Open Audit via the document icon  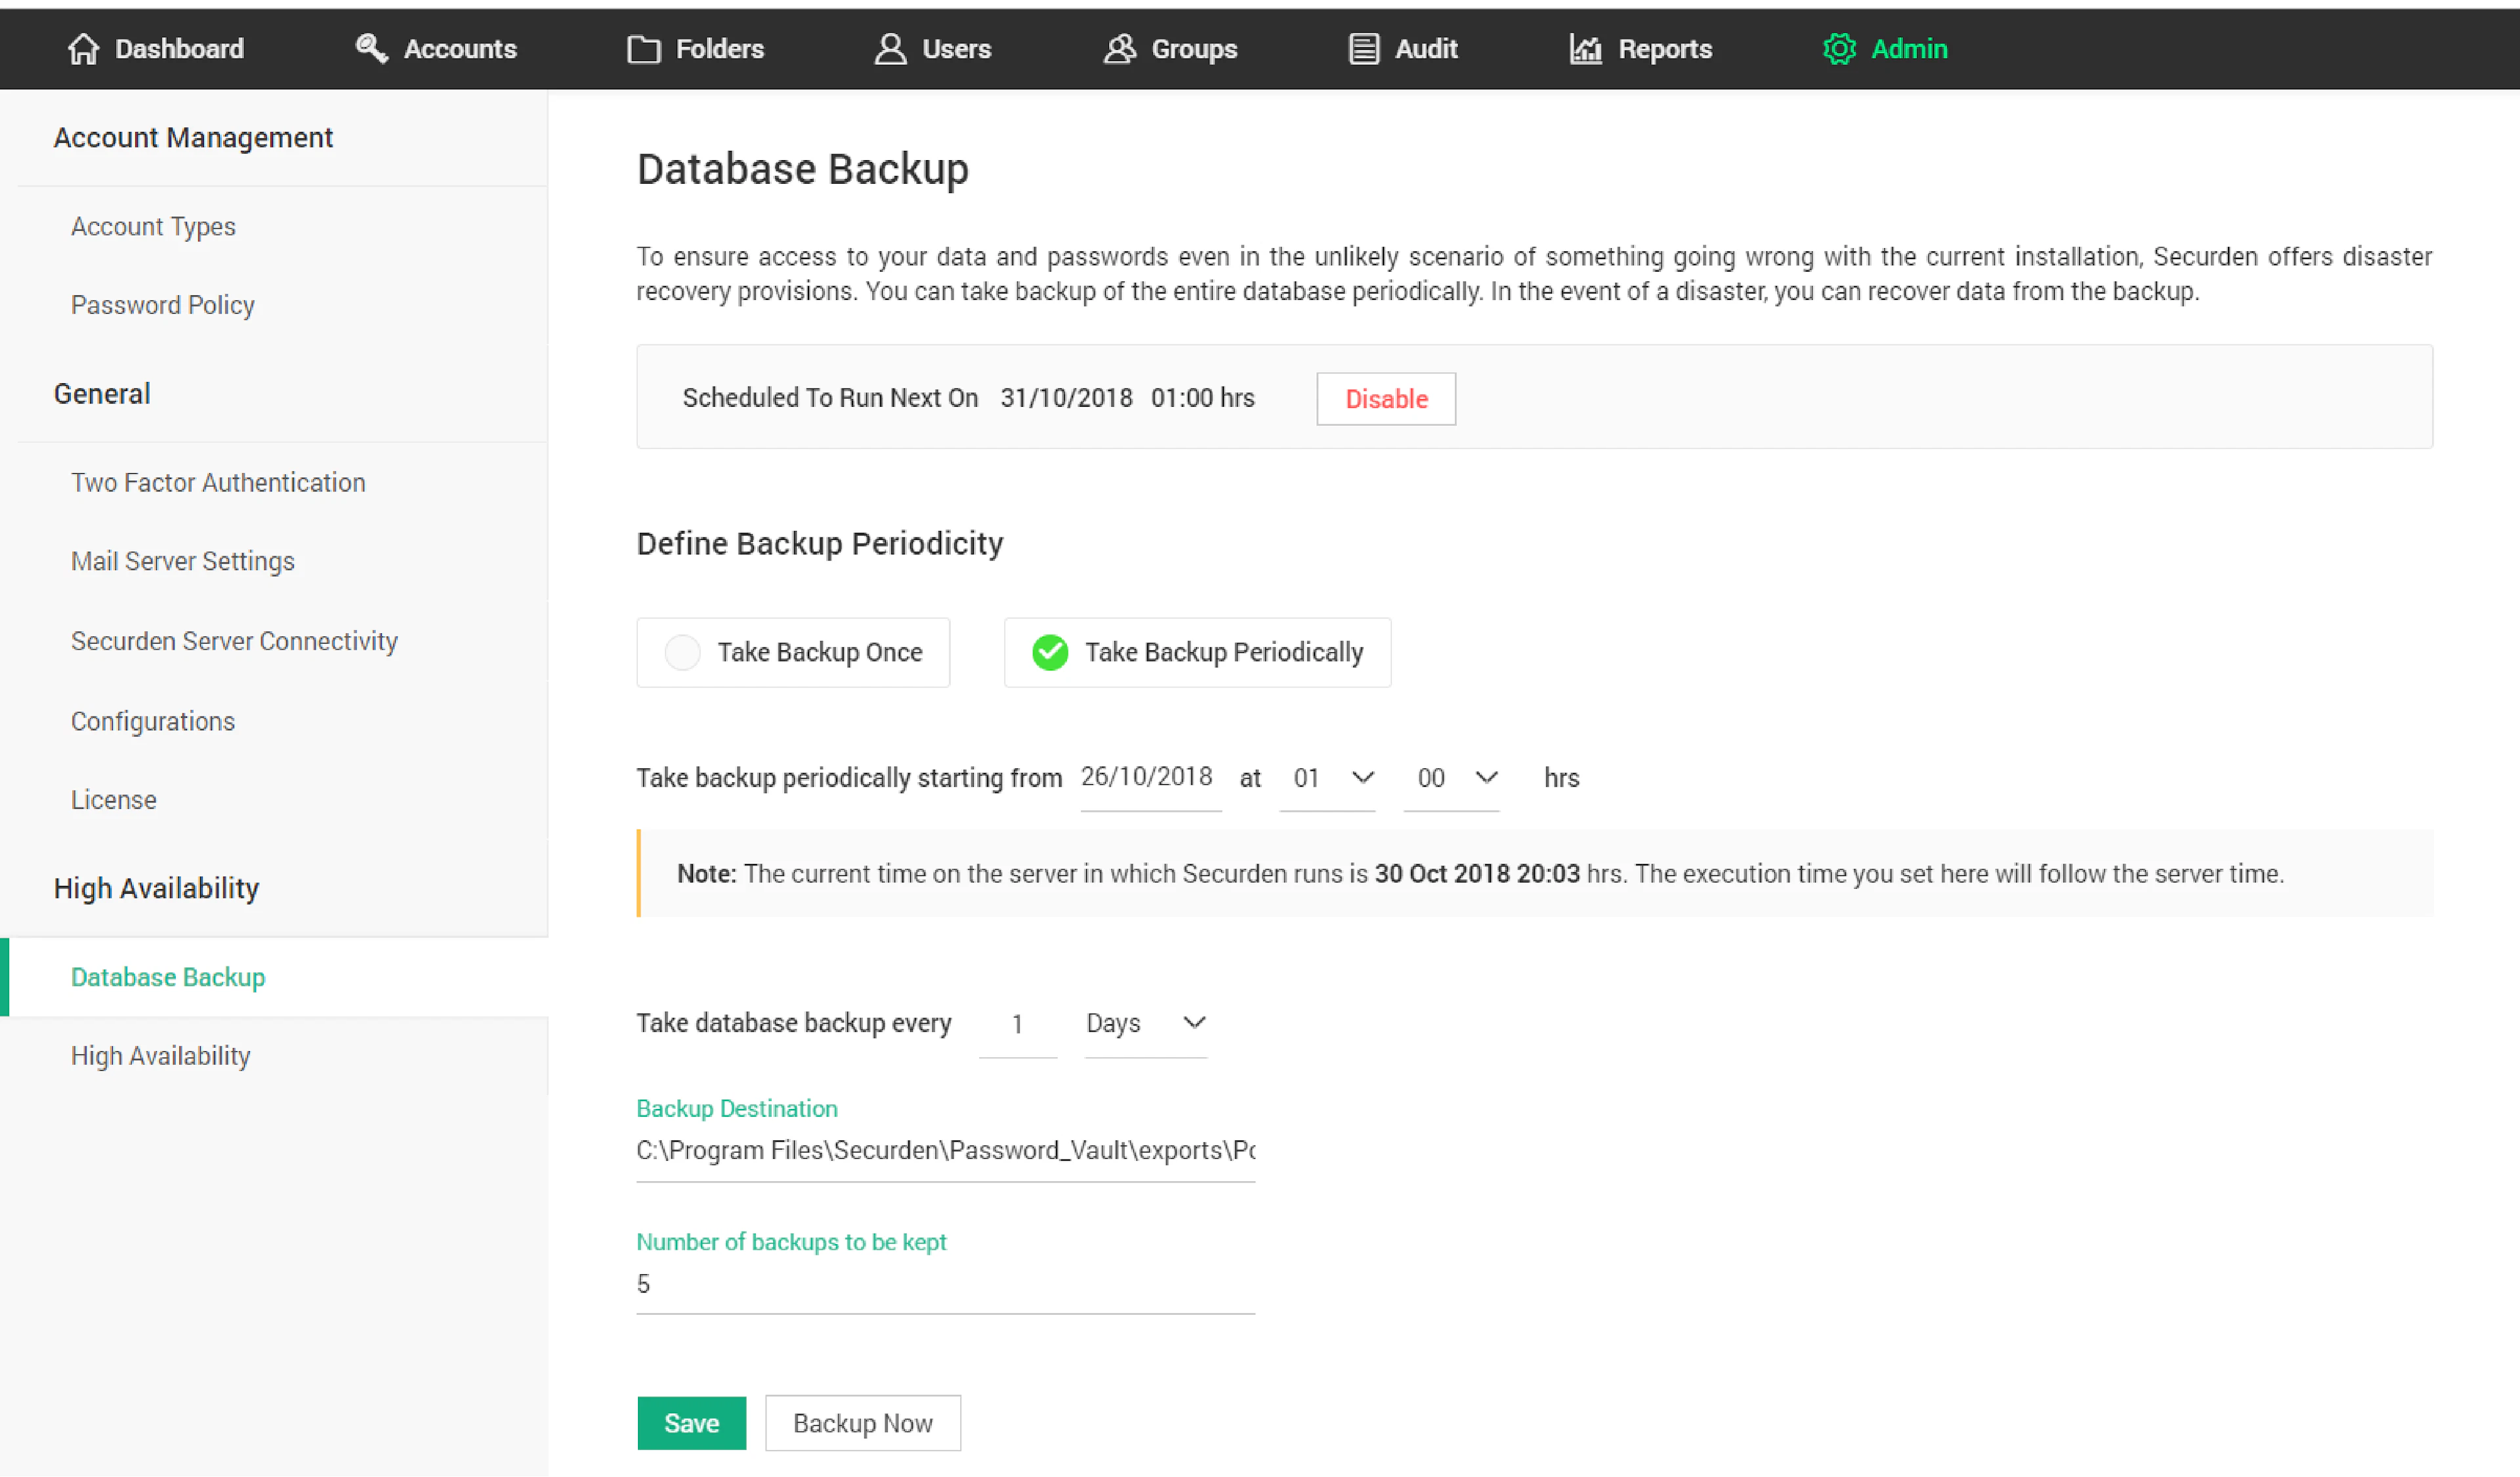pos(1360,48)
